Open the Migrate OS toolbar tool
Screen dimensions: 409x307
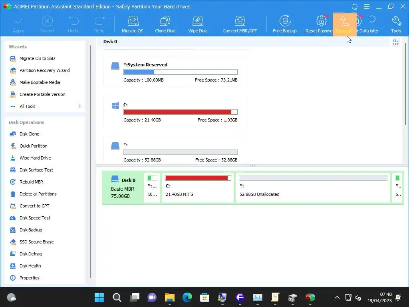pyautogui.click(x=133, y=24)
